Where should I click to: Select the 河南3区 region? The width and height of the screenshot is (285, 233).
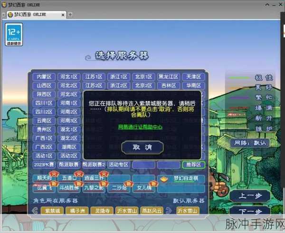point(69,121)
